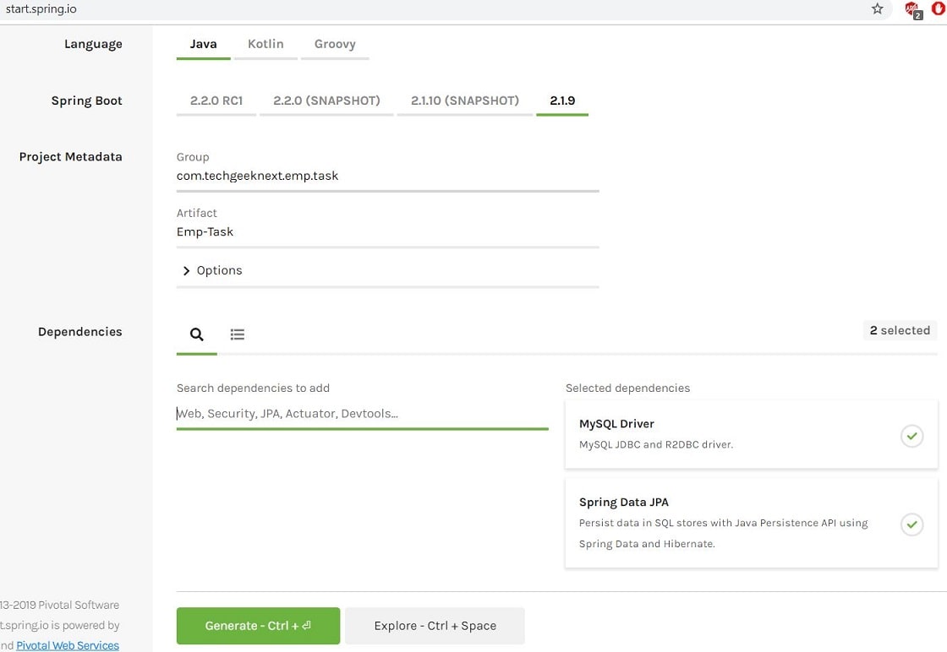
Task: Click the 'MySQL JDBC and R2DBC driver.' description
Action: click(x=656, y=444)
